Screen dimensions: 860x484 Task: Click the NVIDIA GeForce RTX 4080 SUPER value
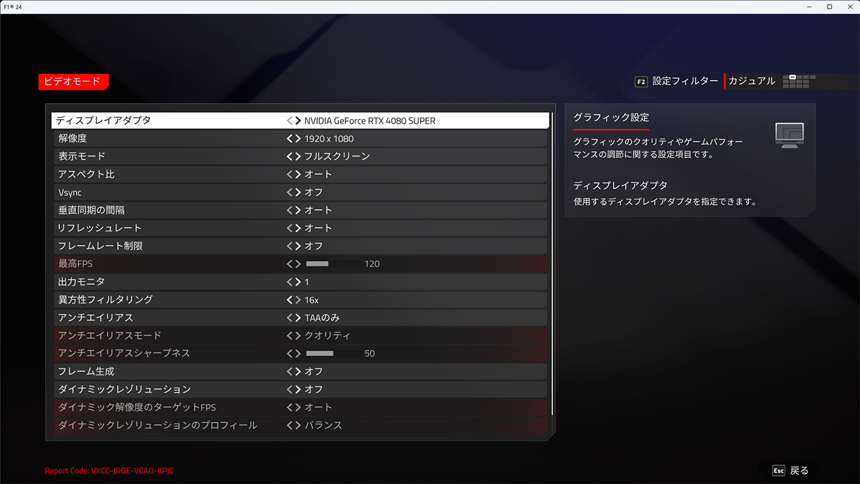click(370, 121)
